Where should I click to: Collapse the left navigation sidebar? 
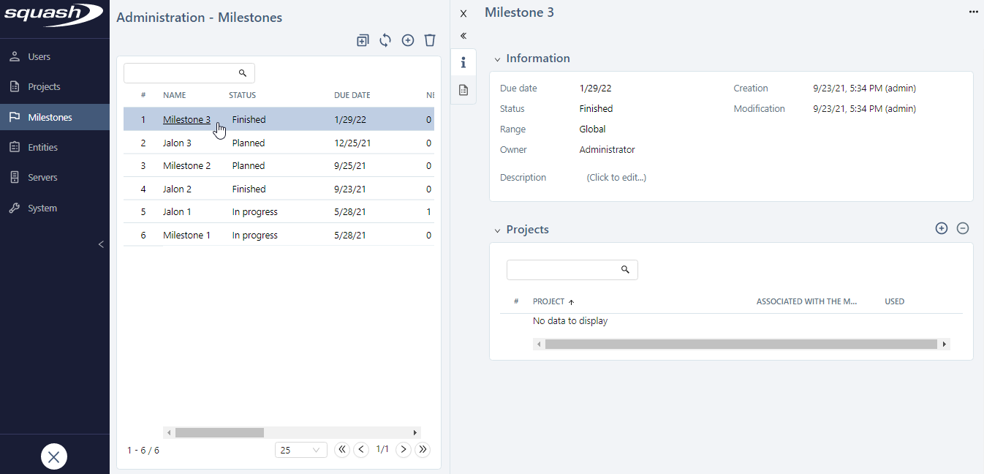point(101,244)
